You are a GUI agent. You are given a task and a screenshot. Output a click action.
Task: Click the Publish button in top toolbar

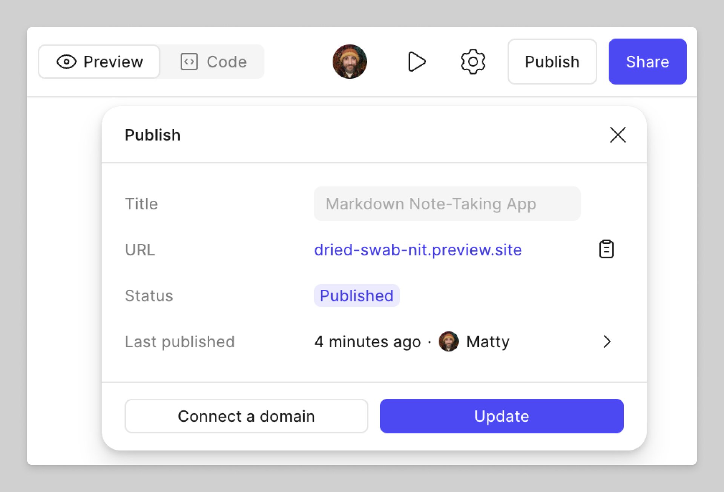tap(552, 61)
